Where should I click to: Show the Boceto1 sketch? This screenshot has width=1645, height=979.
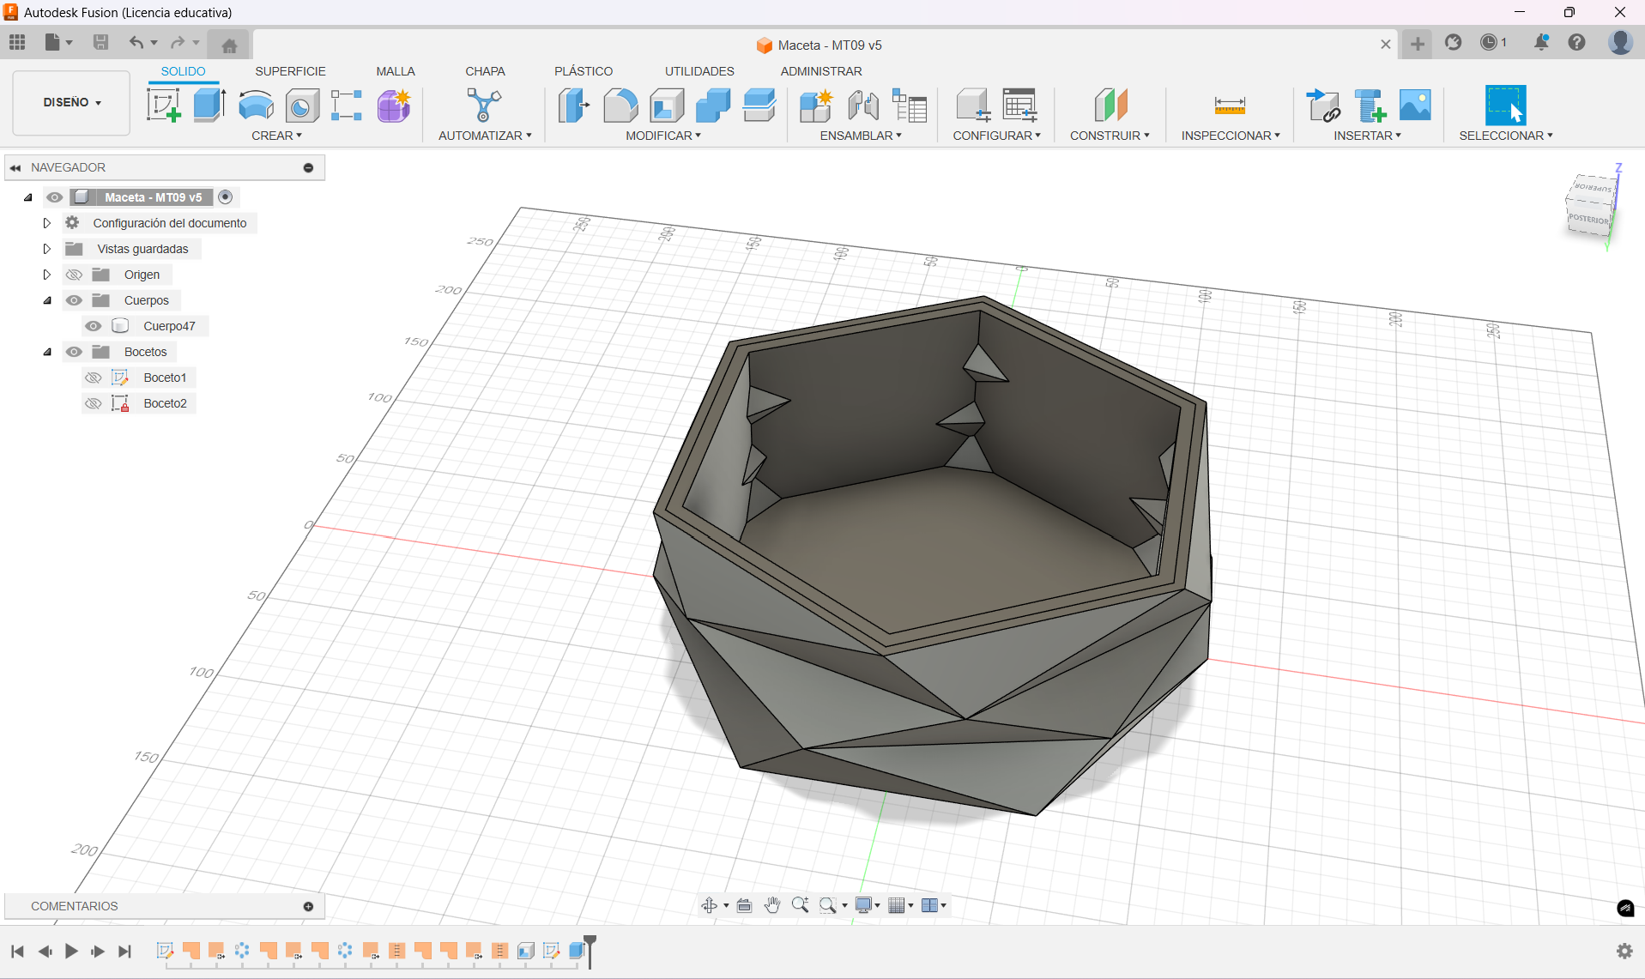(94, 378)
